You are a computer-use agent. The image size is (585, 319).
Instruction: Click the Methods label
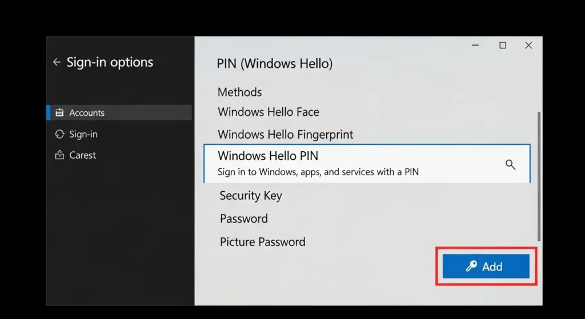click(239, 92)
